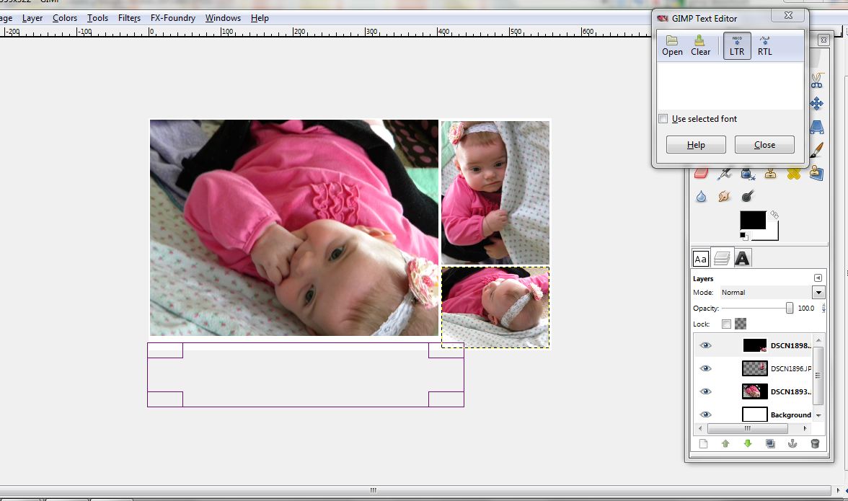Select the Paintbrush tool
This screenshot has width=848, height=501.
click(816, 150)
